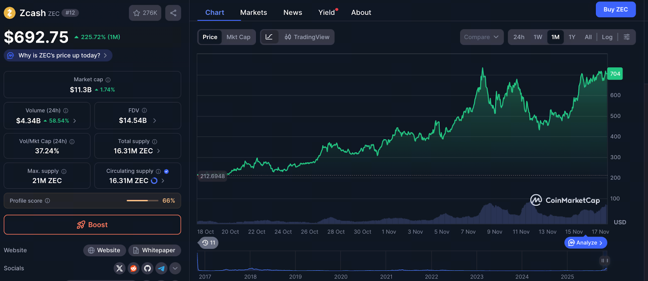Open the Telegram social link
This screenshot has height=281, width=648.
point(161,268)
